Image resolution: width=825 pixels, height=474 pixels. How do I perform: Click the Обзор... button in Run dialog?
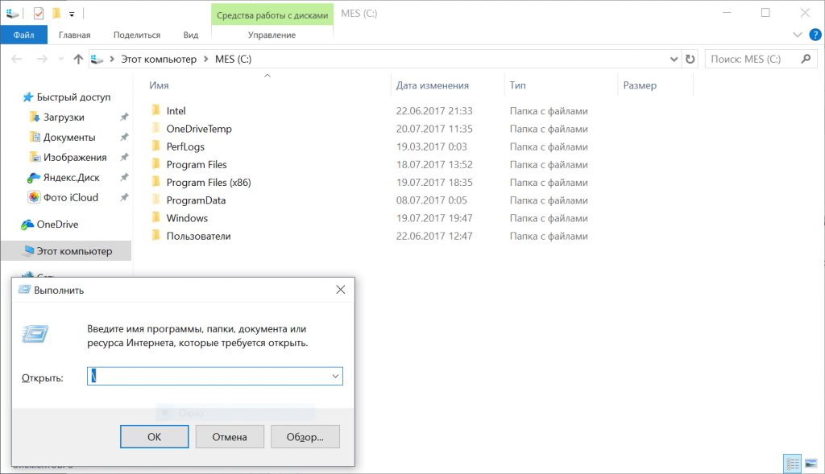305,436
